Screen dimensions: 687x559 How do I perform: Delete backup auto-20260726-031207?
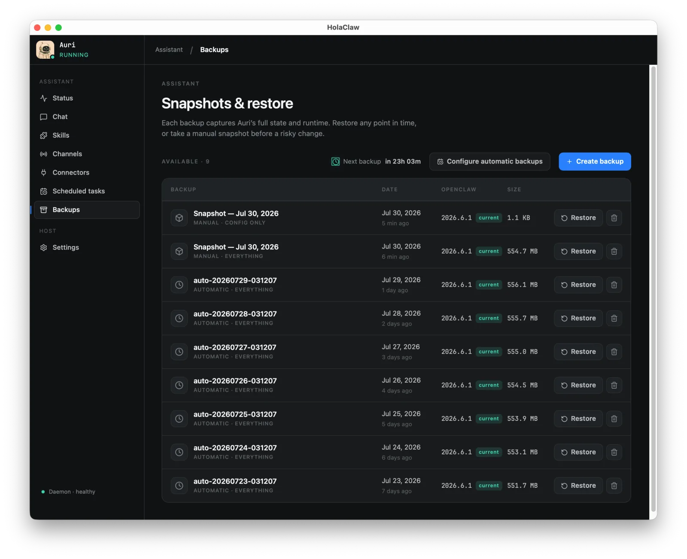614,385
